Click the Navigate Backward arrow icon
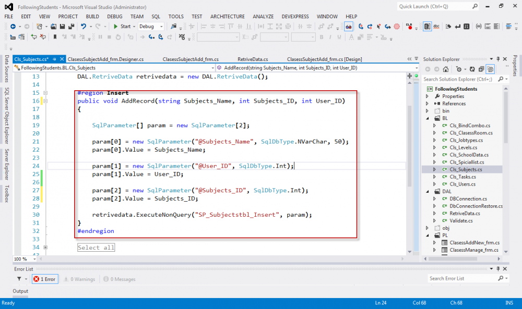The width and height of the screenshot is (522, 309). pyautogui.click(x=13, y=27)
